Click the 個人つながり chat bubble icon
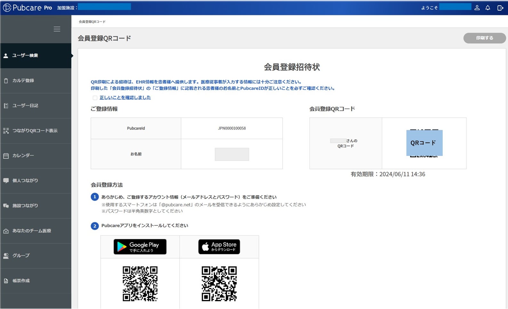 (x=6, y=181)
